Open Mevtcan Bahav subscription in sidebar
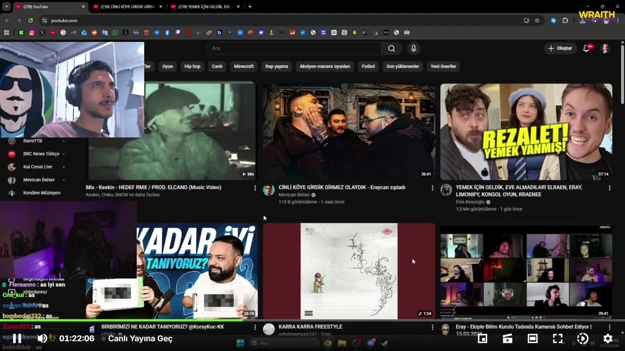Screen dimensions: 625x351 coord(37,180)
